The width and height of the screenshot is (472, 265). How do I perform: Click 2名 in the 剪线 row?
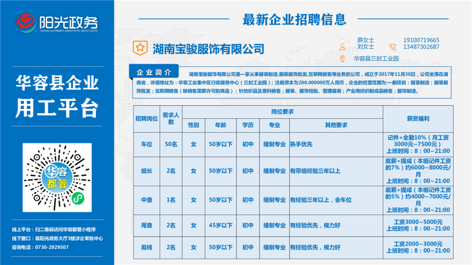click(171, 248)
